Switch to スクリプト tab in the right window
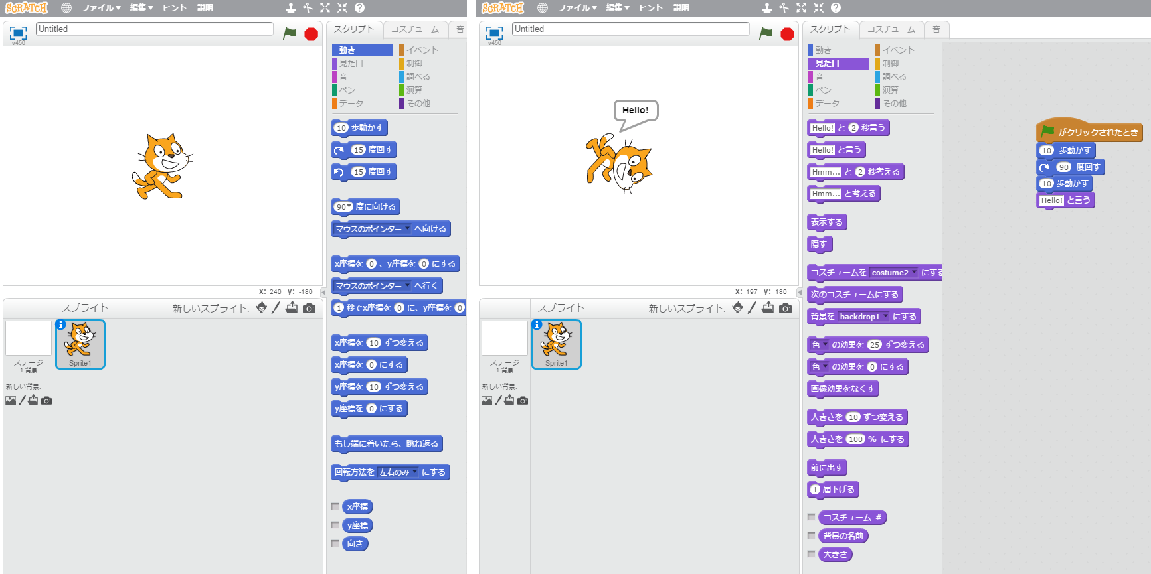1151x574 pixels. (830, 29)
